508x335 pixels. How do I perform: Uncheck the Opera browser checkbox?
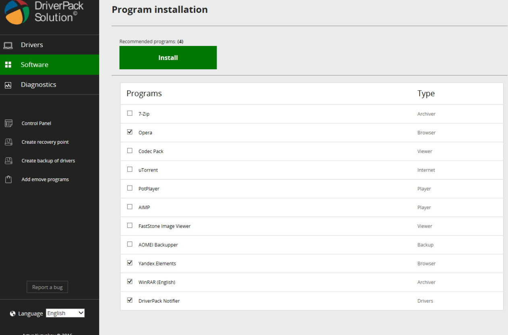130,132
